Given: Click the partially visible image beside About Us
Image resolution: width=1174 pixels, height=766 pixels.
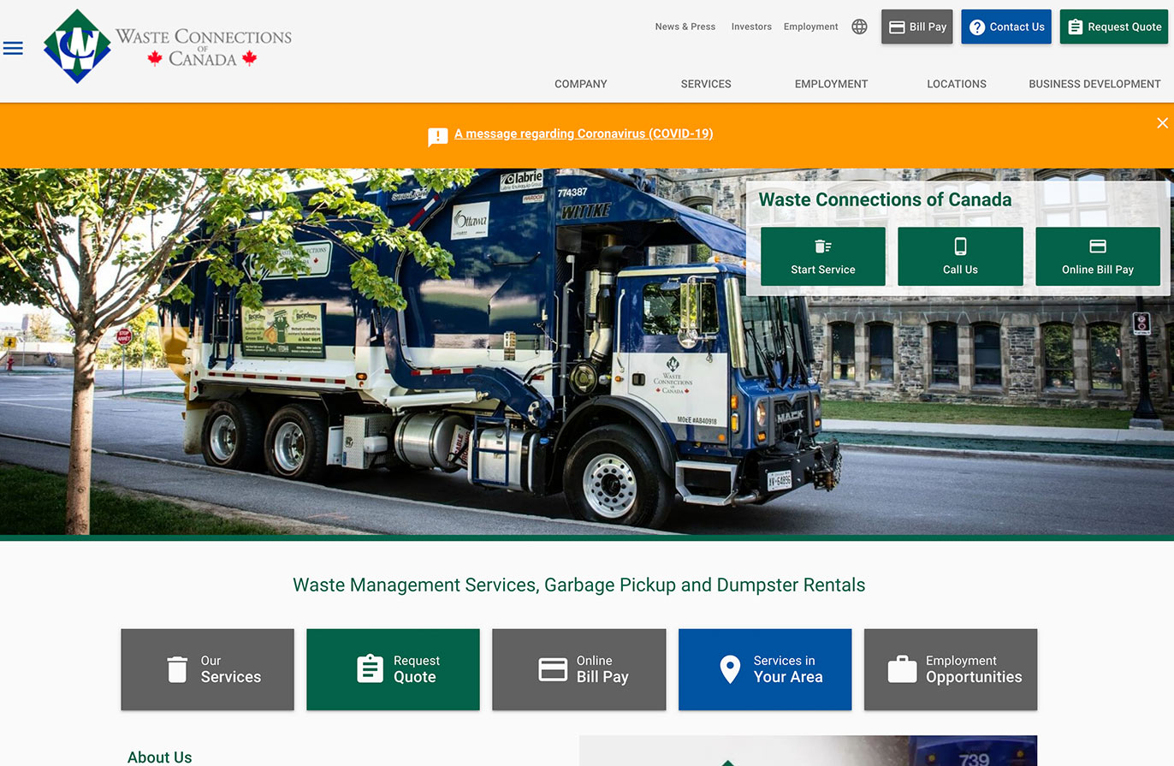Looking at the screenshot, I should (x=808, y=751).
